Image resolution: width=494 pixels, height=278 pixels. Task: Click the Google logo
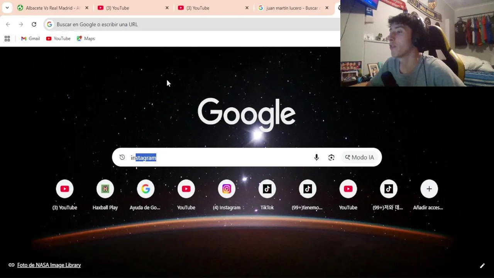click(247, 115)
